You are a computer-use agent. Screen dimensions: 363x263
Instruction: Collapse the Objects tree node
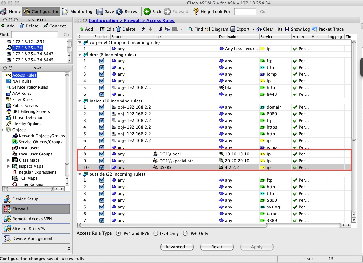tap(3, 130)
